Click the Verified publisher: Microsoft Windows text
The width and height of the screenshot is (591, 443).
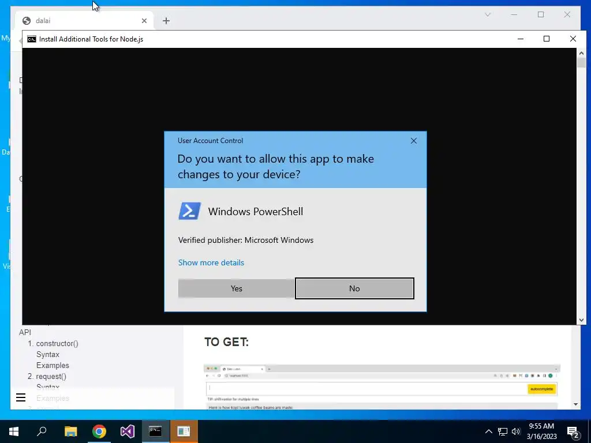point(246,241)
